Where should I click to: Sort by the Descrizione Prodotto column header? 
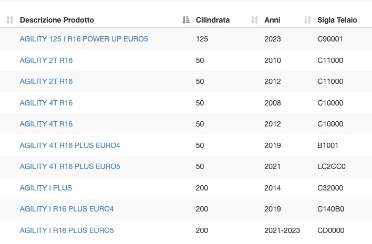(x=57, y=20)
